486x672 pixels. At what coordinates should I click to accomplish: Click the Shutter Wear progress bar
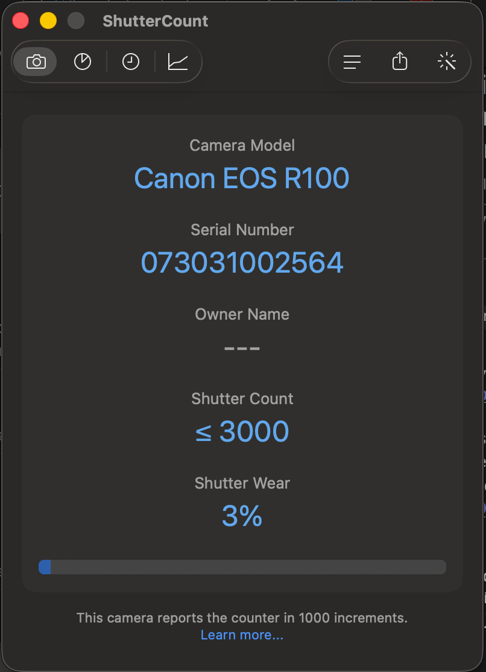[x=242, y=566]
